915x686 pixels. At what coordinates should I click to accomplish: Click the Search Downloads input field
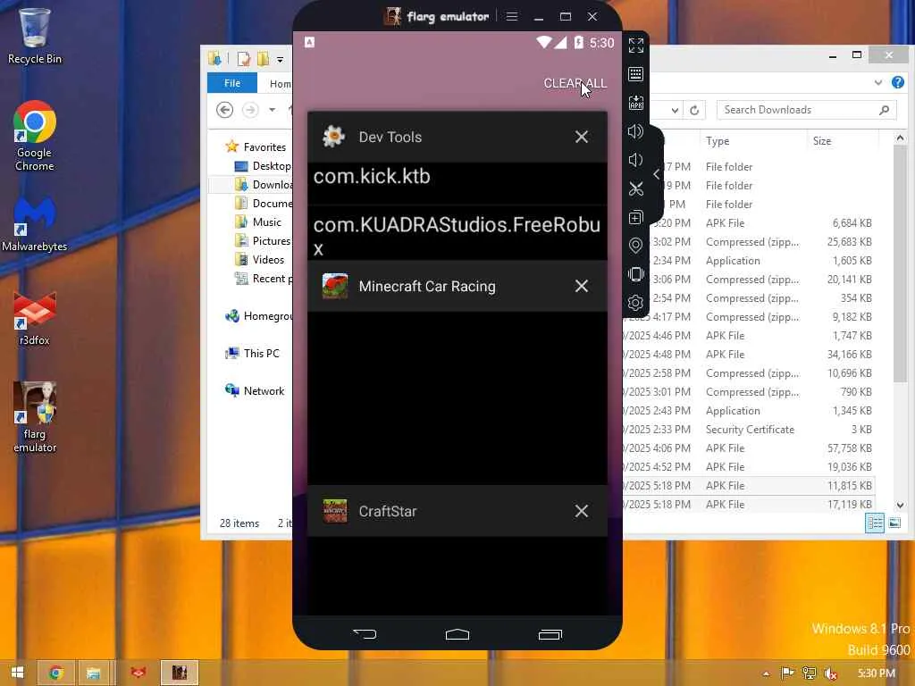click(806, 110)
